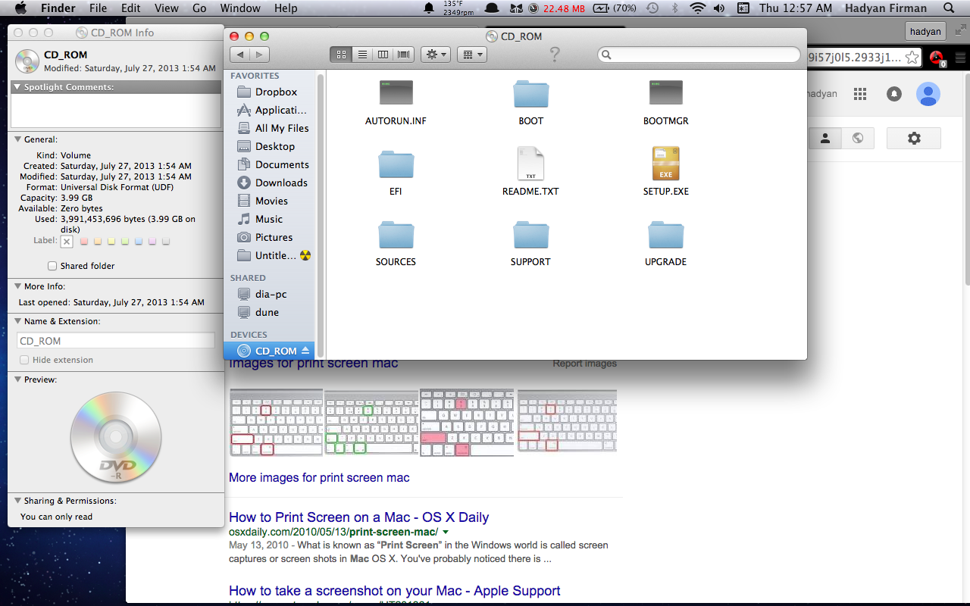Click the Finder back arrow button
The width and height of the screenshot is (970, 606).
pos(240,55)
